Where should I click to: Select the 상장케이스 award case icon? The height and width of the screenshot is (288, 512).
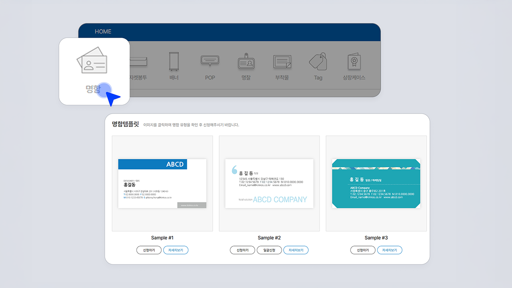[x=354, y=62]
